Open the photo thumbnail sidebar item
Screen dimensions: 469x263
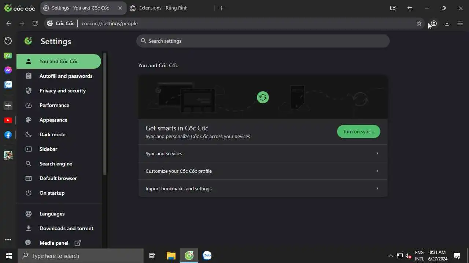coord(8,155)
